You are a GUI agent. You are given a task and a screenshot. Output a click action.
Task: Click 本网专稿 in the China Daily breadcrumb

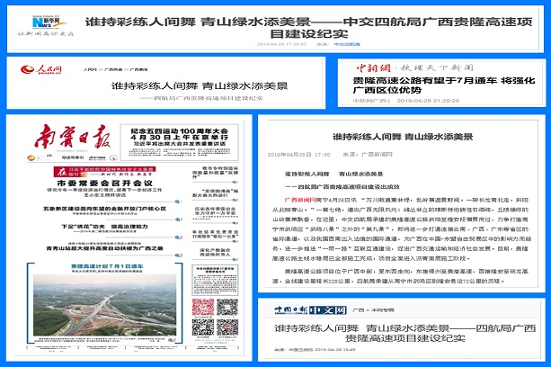point(382,310)
